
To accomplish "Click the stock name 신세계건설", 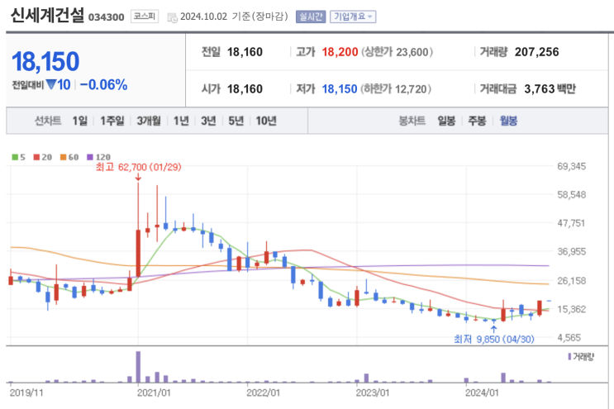I will pos(47,16).
